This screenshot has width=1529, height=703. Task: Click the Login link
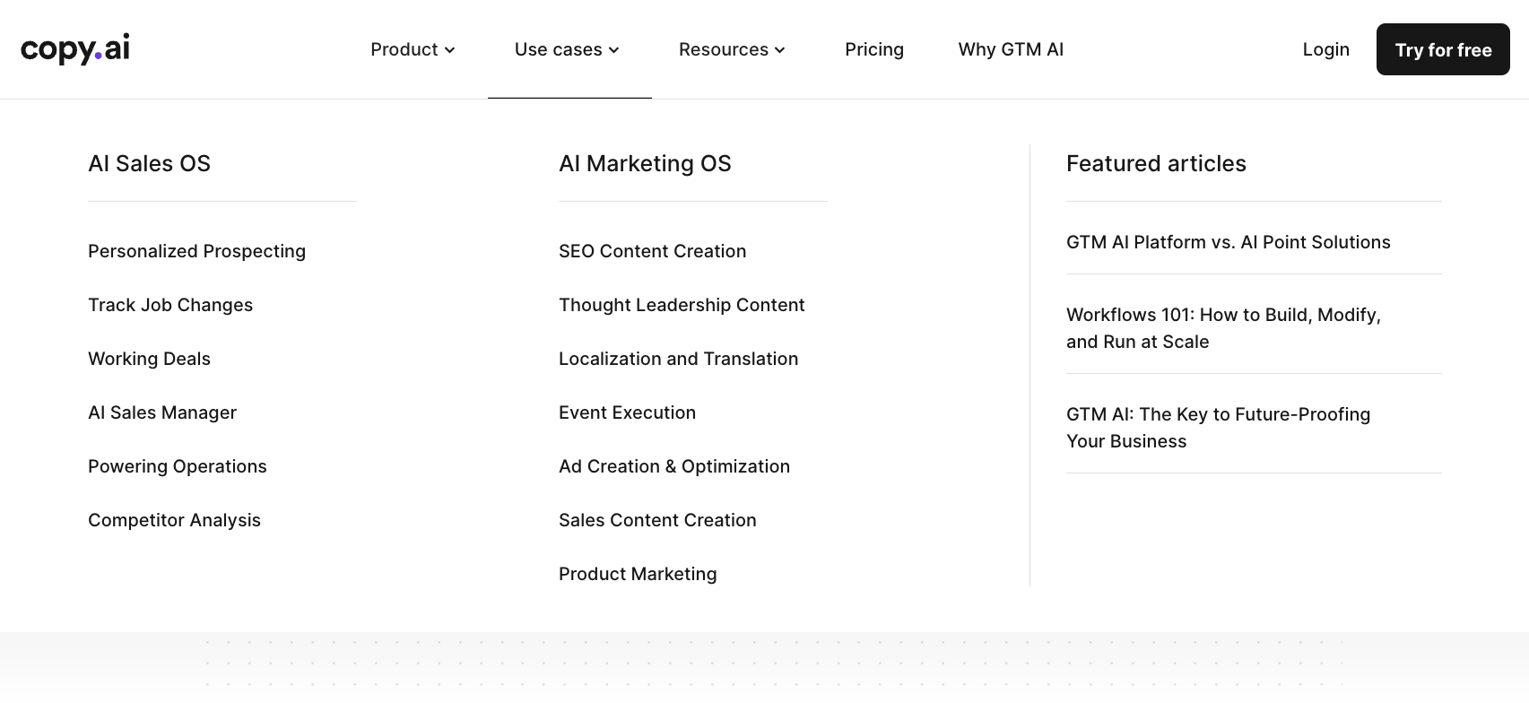point(1325,49)
